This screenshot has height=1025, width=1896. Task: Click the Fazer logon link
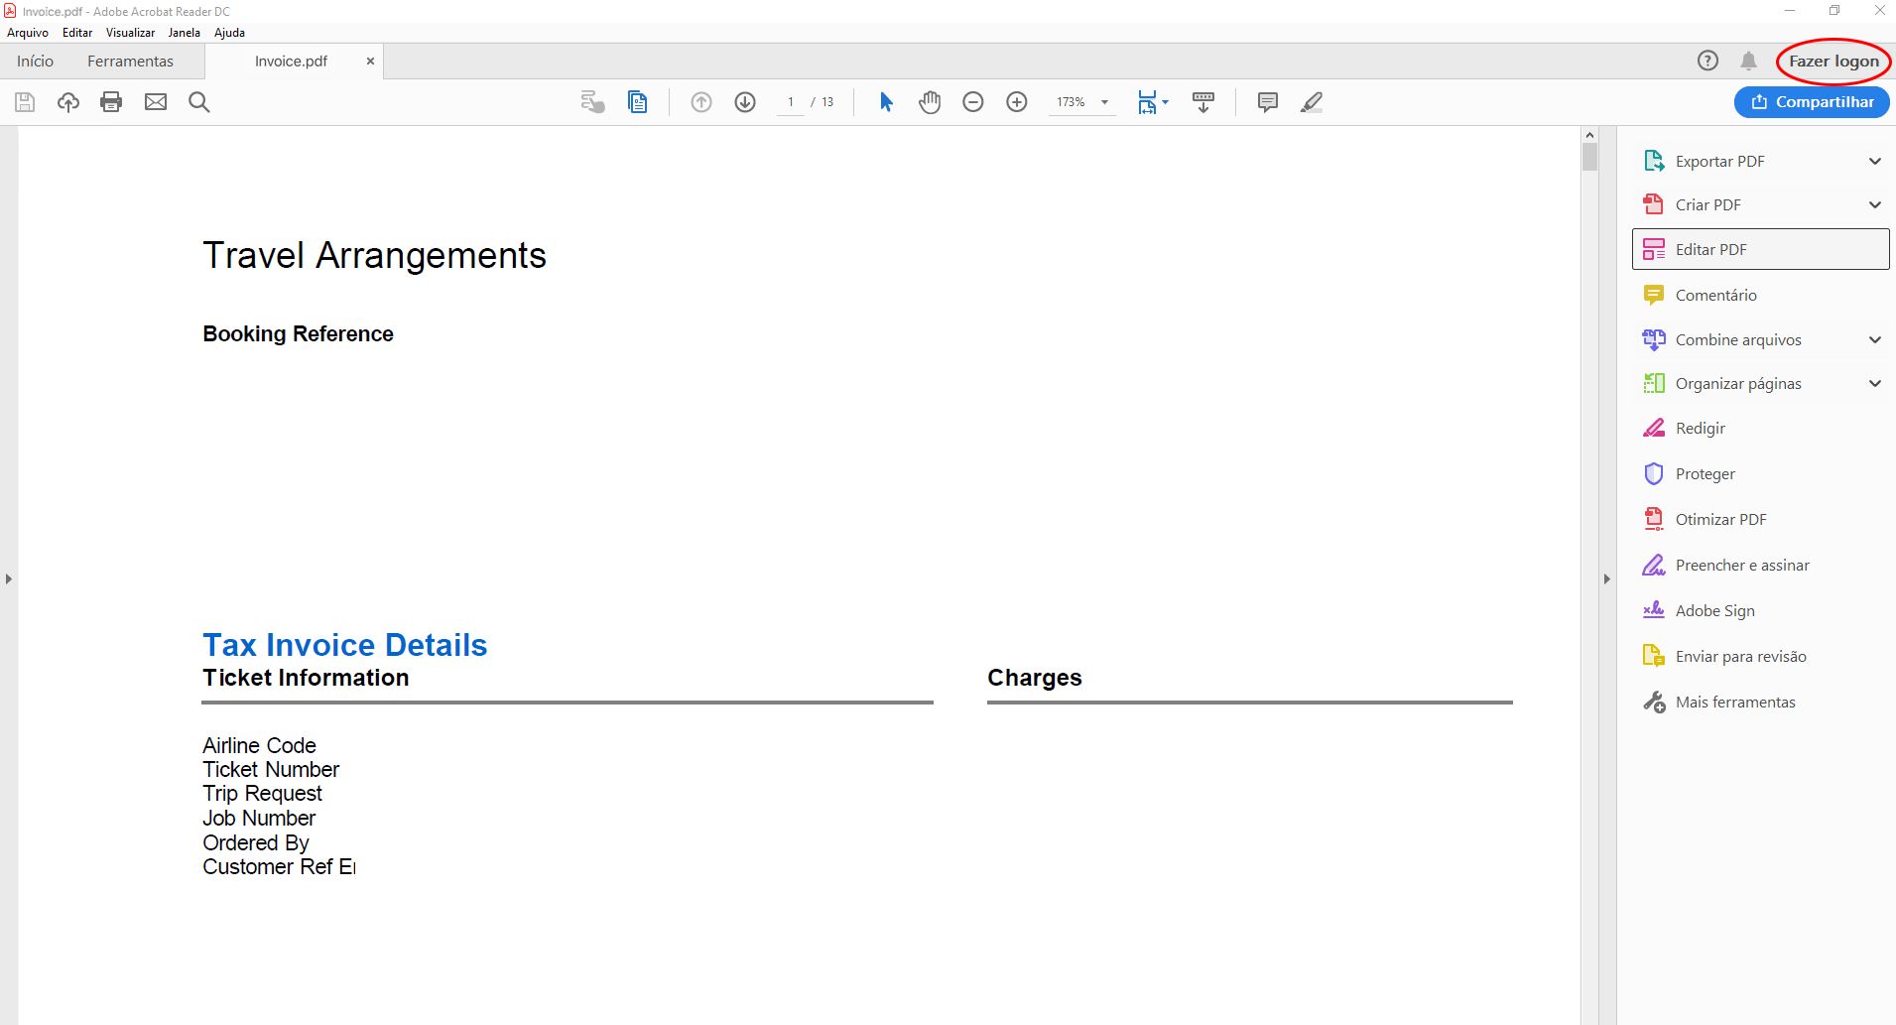pos(1833,61)
